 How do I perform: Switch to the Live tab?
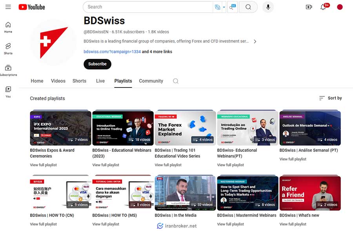coord(100,81)
